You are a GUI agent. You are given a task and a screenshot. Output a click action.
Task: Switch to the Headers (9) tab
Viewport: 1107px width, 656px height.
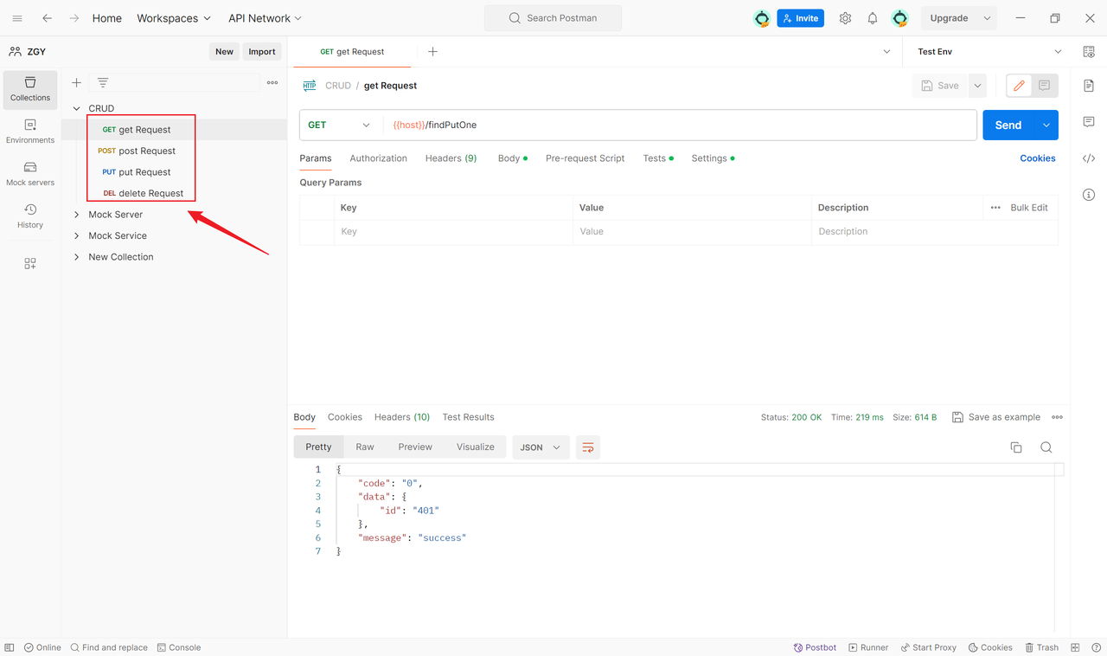coord(451,158)
